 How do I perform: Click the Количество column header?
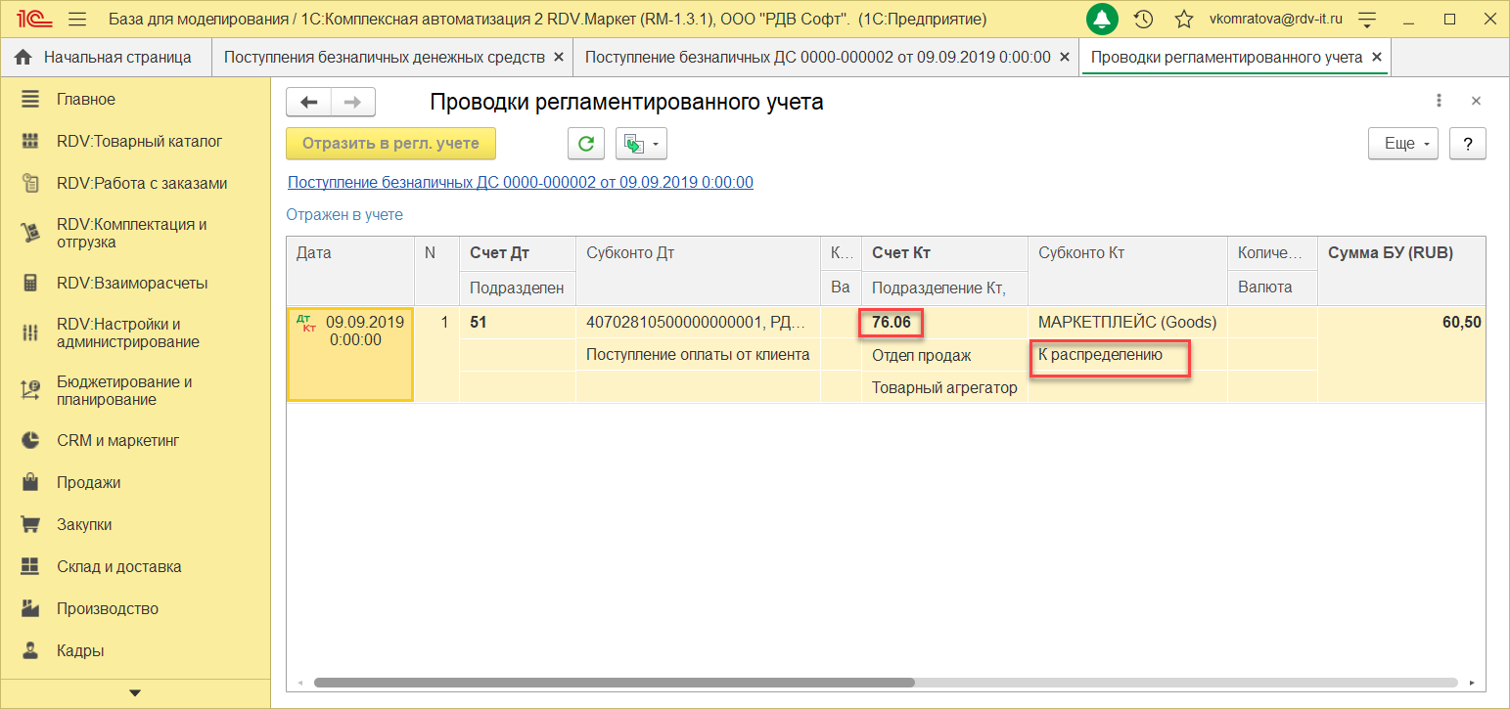1271,253
